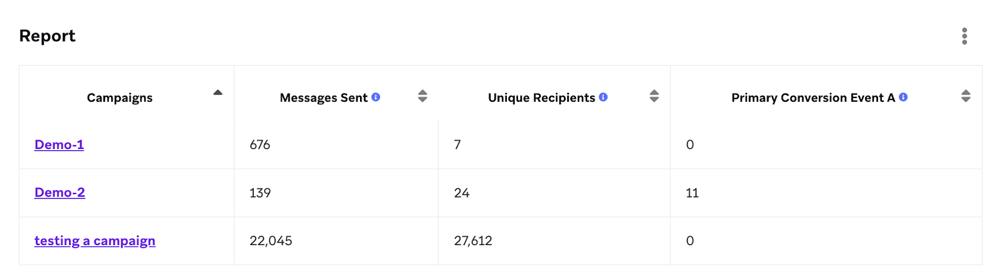Click the Messages Sent info icon

coord(376,97)
